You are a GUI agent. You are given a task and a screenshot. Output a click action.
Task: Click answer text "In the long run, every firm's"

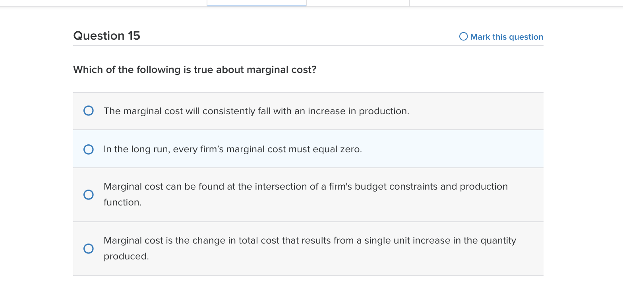coord(233,150)
